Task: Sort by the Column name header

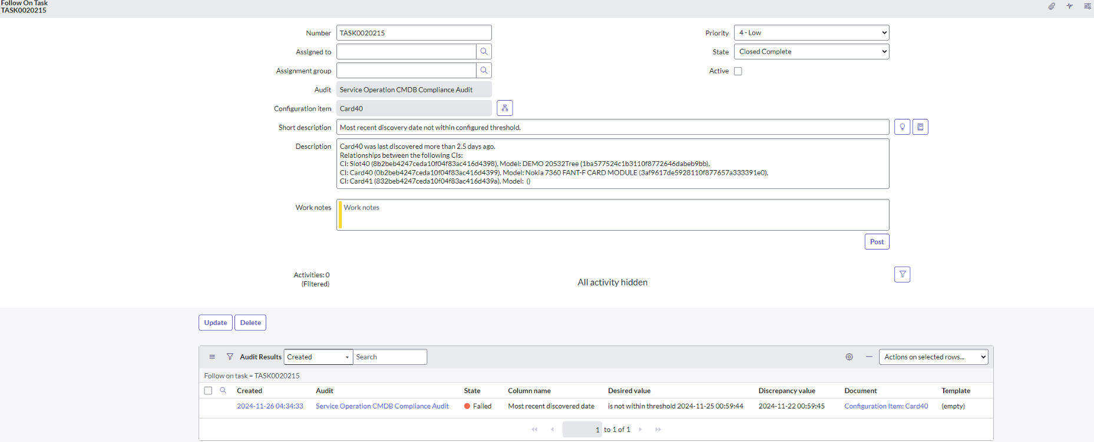Action: 529,391
